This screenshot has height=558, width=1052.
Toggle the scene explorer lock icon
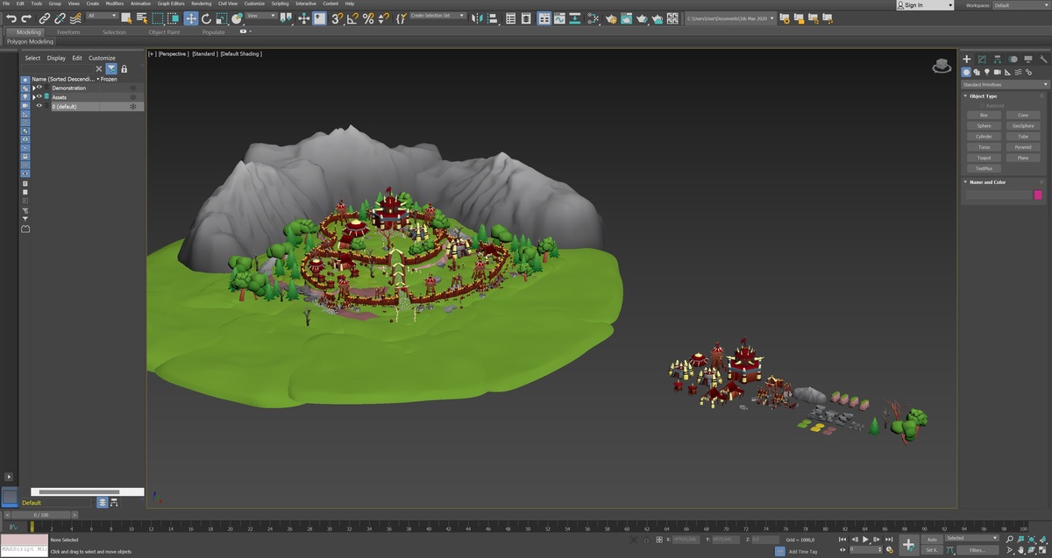tap(124, 68)
